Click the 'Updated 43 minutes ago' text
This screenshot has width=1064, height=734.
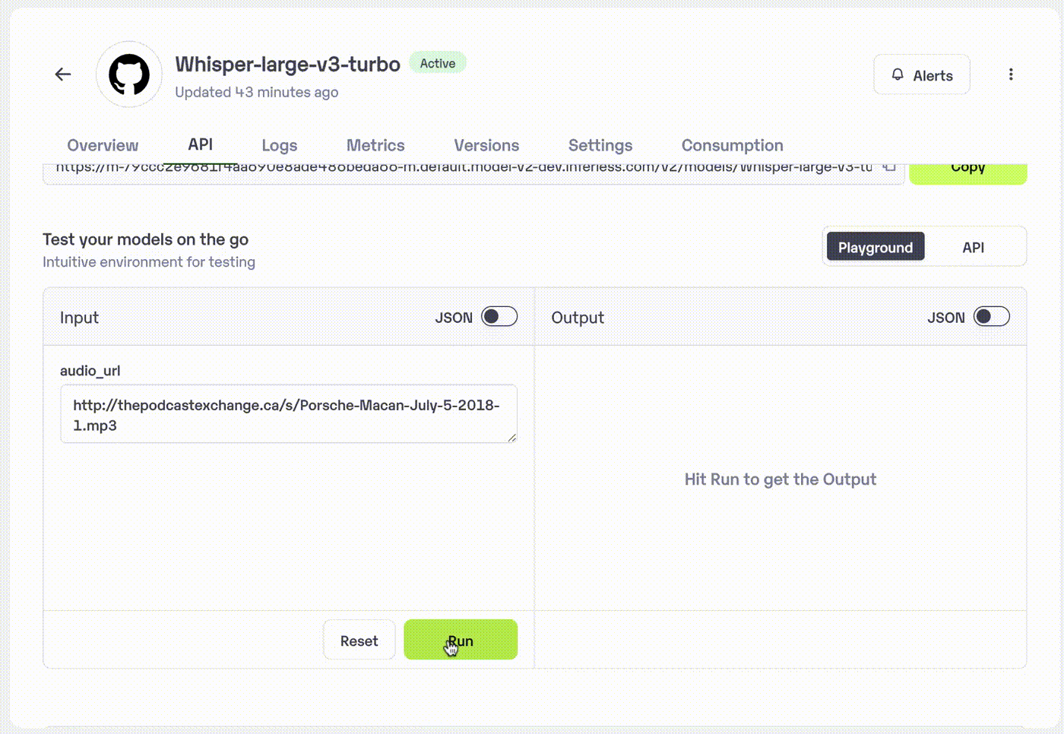click(257, 92)
